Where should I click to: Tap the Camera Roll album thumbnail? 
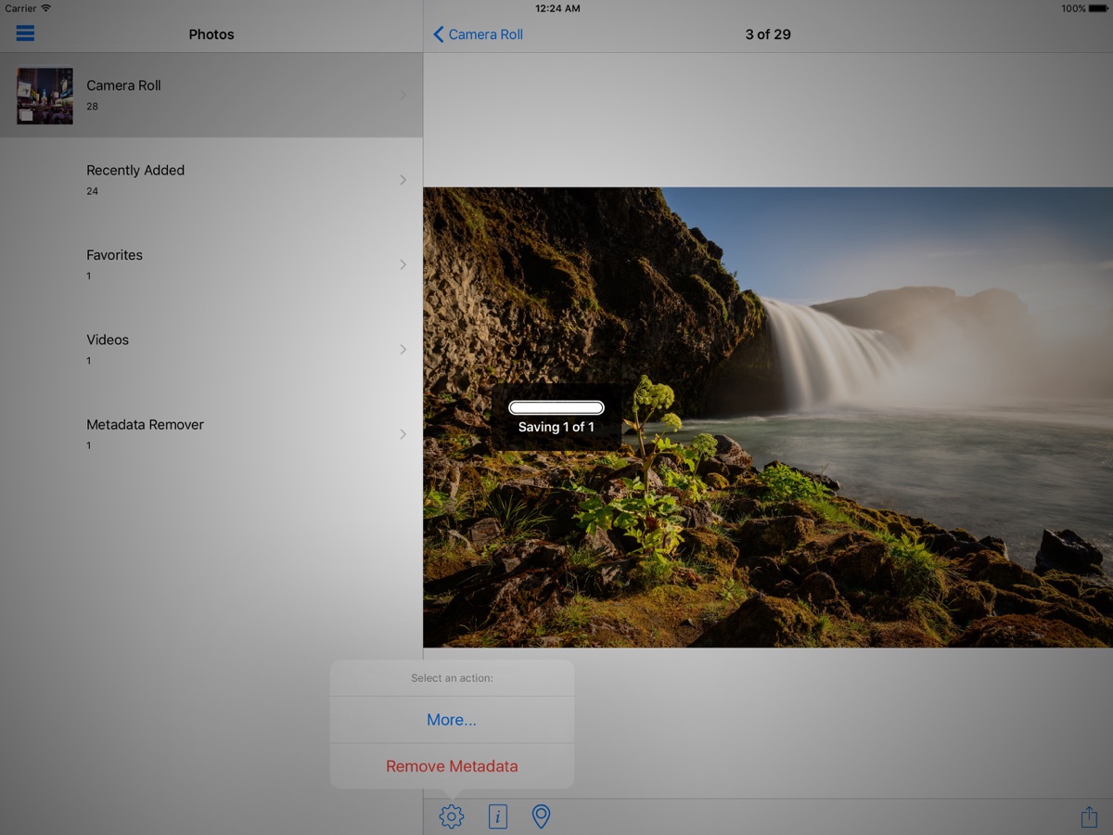(45, 96)
